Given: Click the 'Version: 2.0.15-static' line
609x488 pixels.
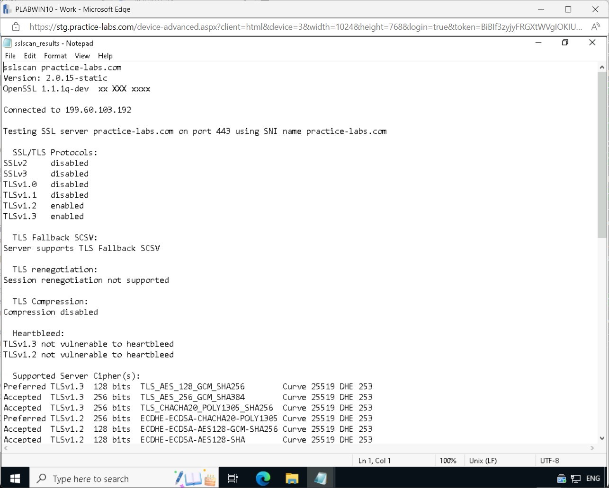Looking at the screenshot, I should [x=55, y=78].
